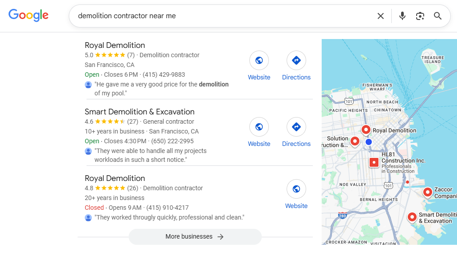Click Royal Demolition red map pin

tap(366, 129)
